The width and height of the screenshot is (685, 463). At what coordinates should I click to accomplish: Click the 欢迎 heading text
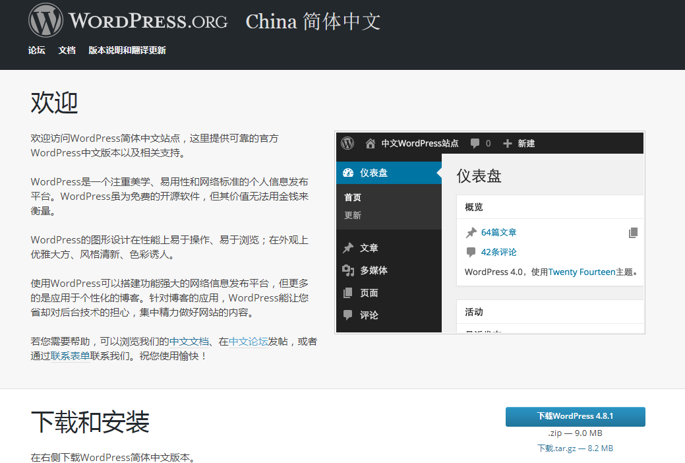[55, 103]
